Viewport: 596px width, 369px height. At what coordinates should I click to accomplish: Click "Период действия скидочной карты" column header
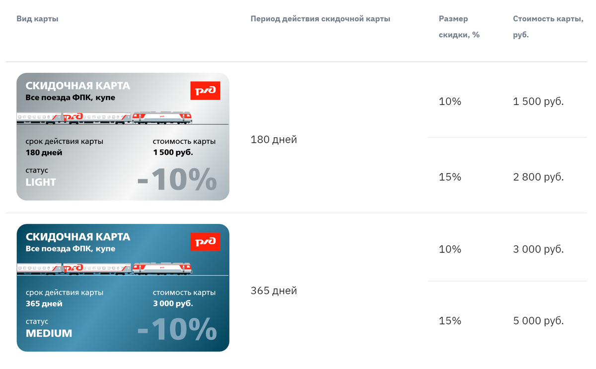click(320, 19)
